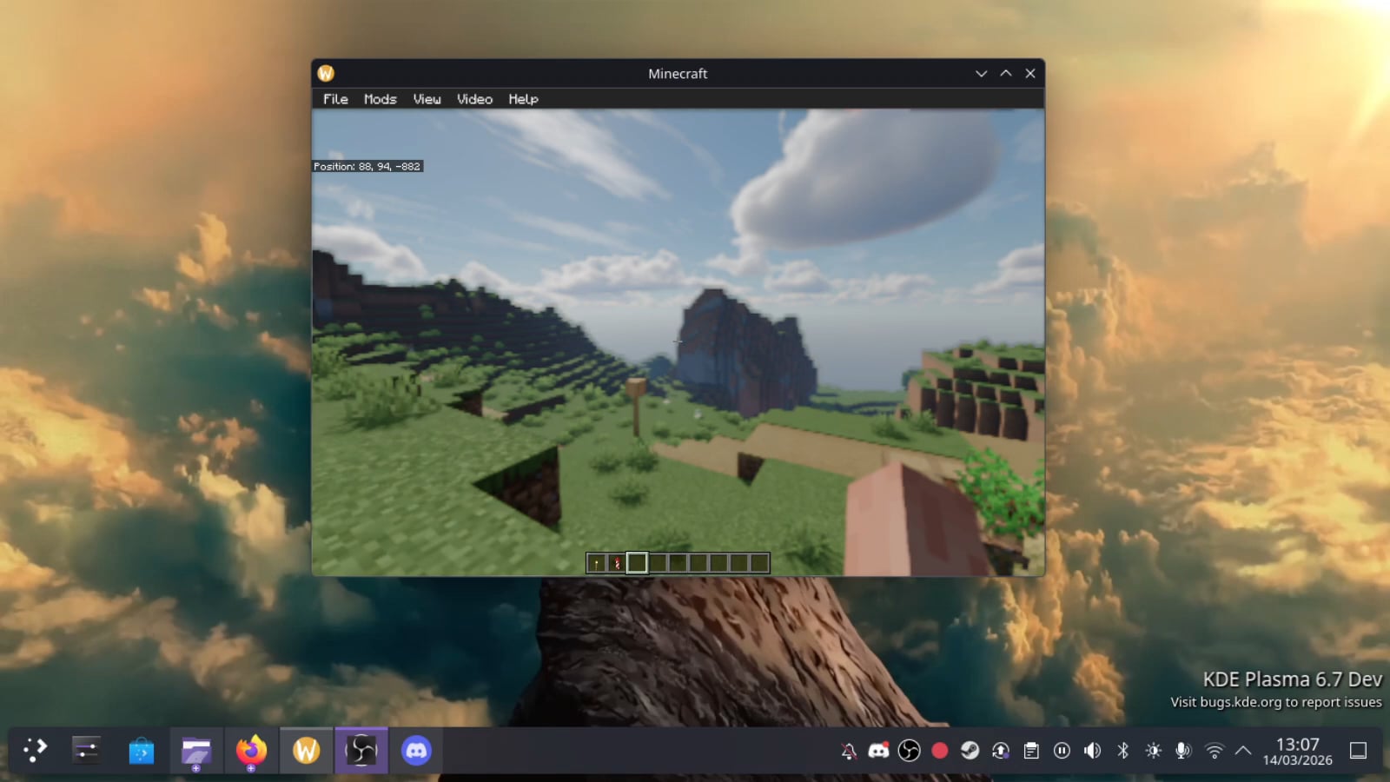
Task: Open Discord from the taskbar
Action: pos(416,750)
